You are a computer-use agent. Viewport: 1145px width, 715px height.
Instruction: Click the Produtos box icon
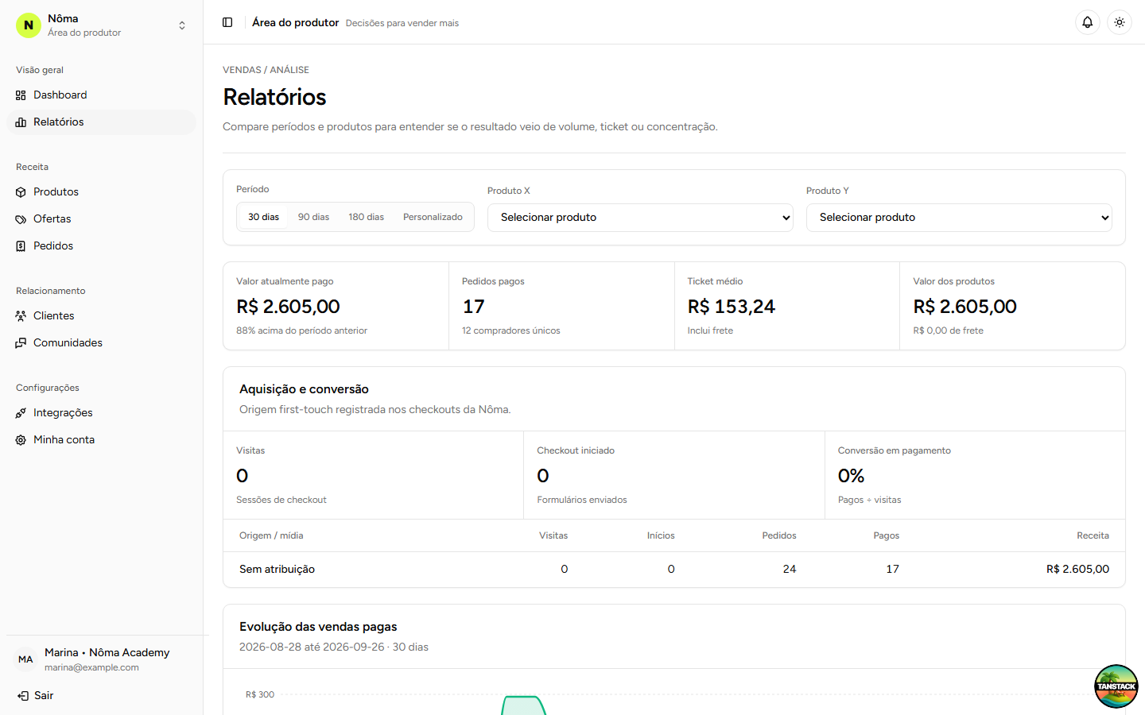[21, 192]
